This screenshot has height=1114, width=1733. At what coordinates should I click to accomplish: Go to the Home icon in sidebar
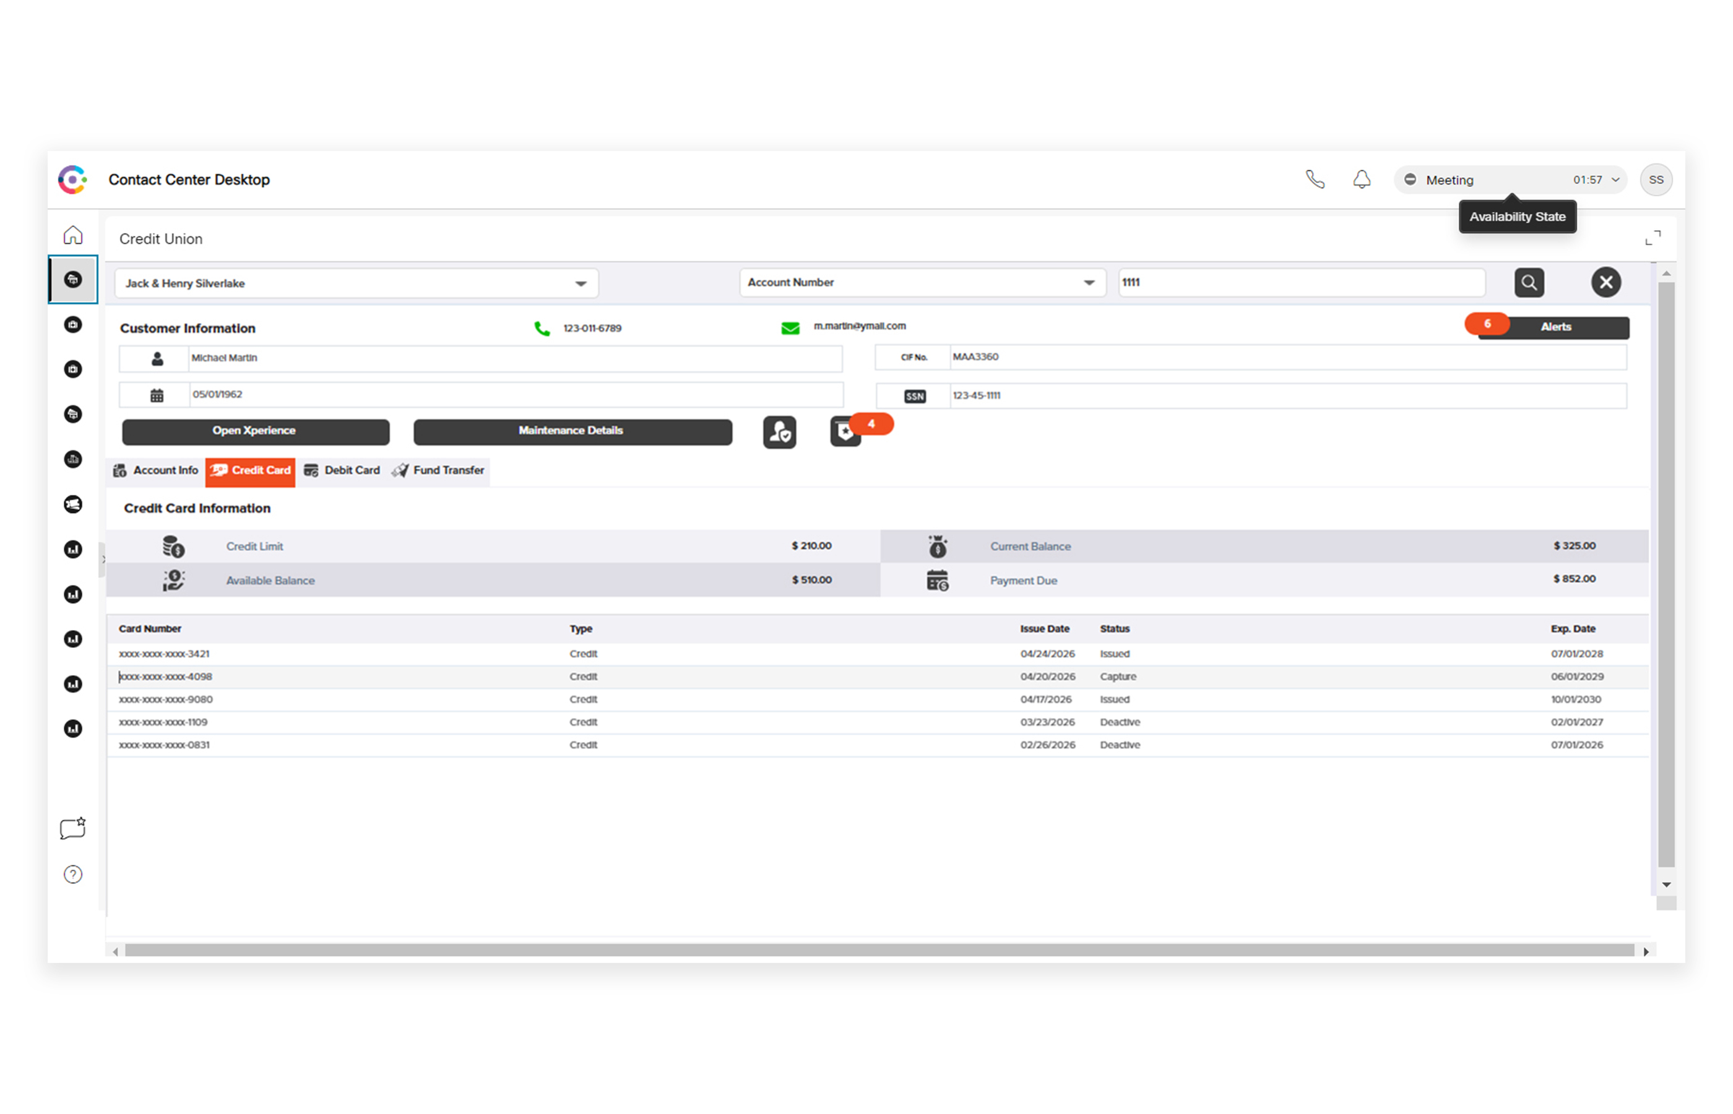[73, 235]
